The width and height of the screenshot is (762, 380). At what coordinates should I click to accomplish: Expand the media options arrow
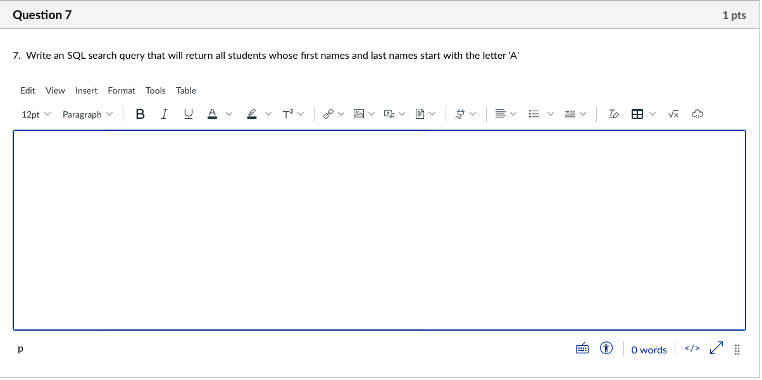(402, 114)
